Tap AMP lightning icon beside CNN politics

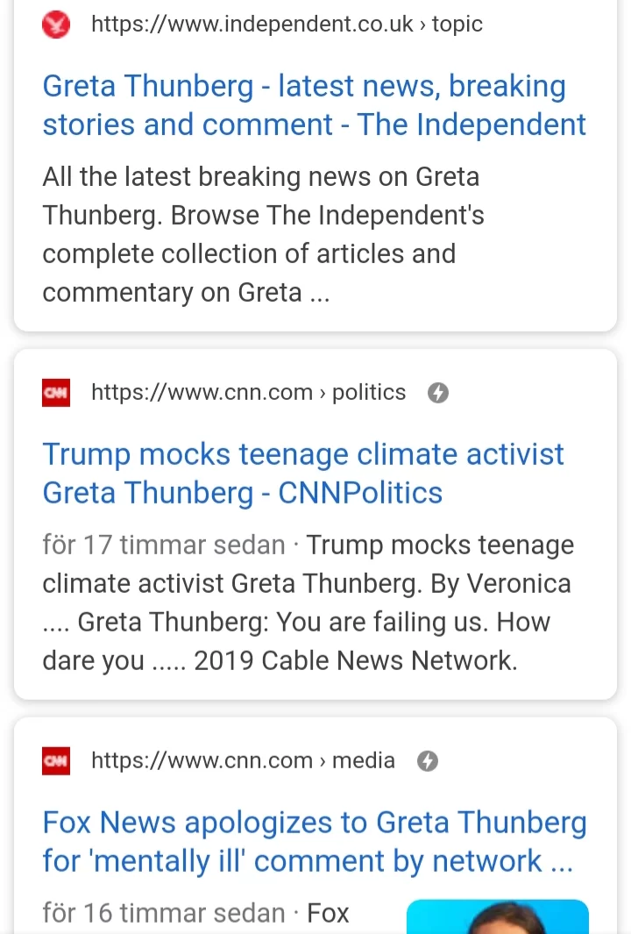438,393
